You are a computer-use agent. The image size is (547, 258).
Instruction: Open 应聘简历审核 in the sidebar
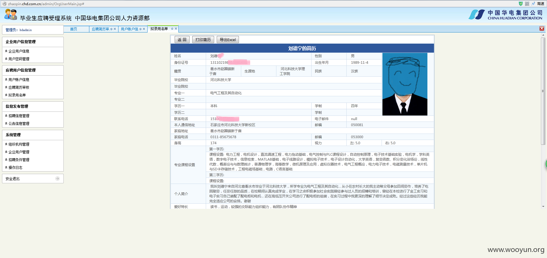click(x=19, y=87)
